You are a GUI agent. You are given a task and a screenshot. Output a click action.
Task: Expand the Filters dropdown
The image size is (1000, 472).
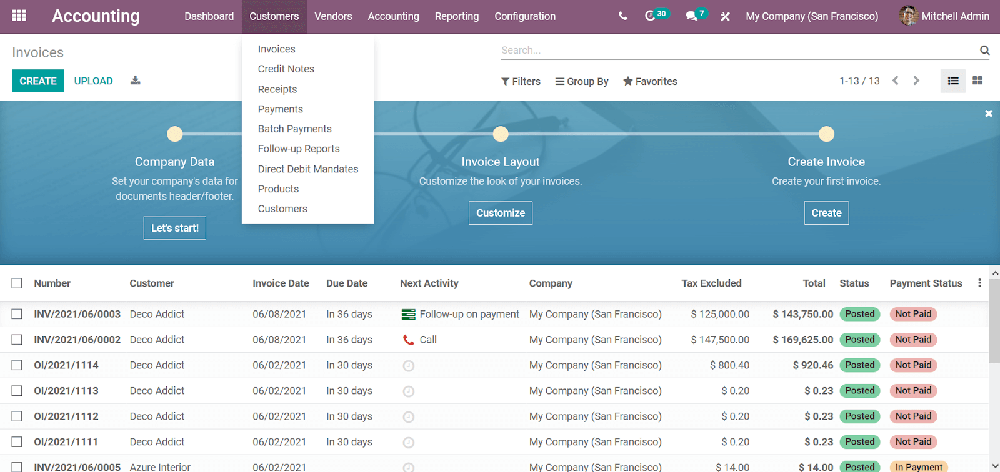(x=521, y=81)
